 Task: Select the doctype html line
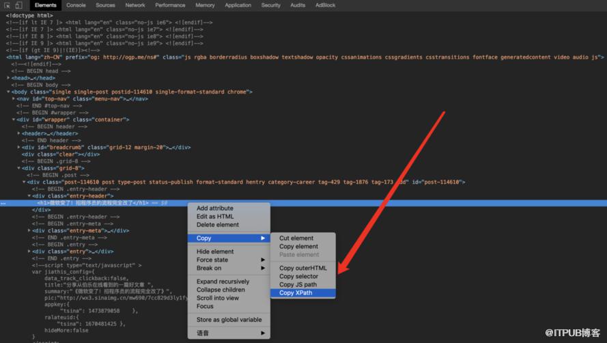(29, 16)
